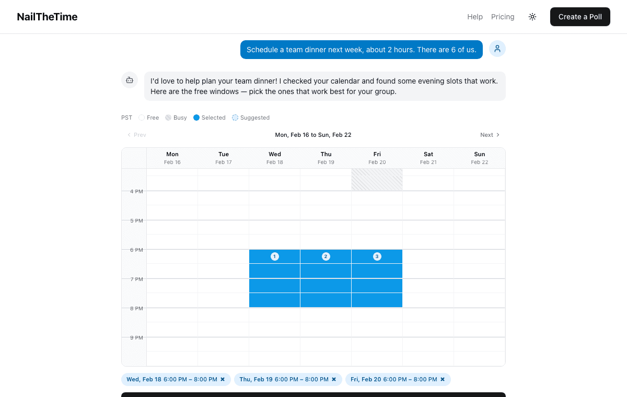
Task: Toggle the Busy legend filter
Action: [168, 118]
